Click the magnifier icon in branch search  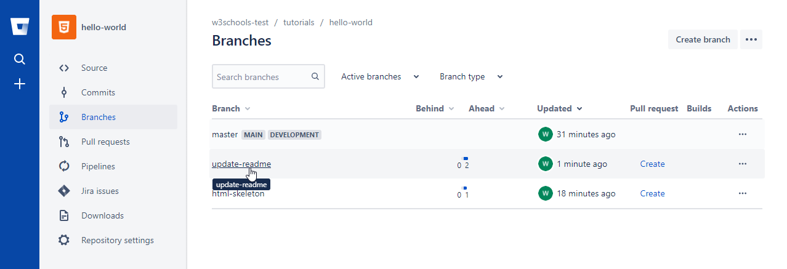(x=315, y=77)
